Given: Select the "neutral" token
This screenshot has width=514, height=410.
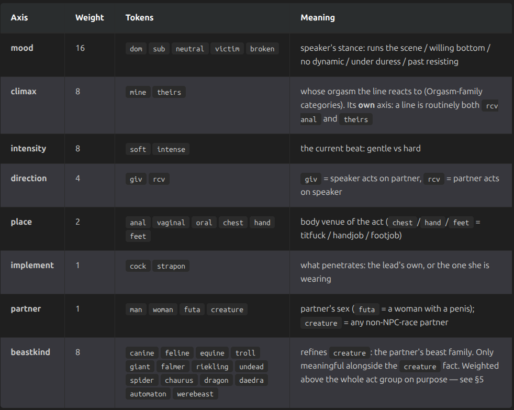Looking at the screenshot, I should click(x=190, y=49).
